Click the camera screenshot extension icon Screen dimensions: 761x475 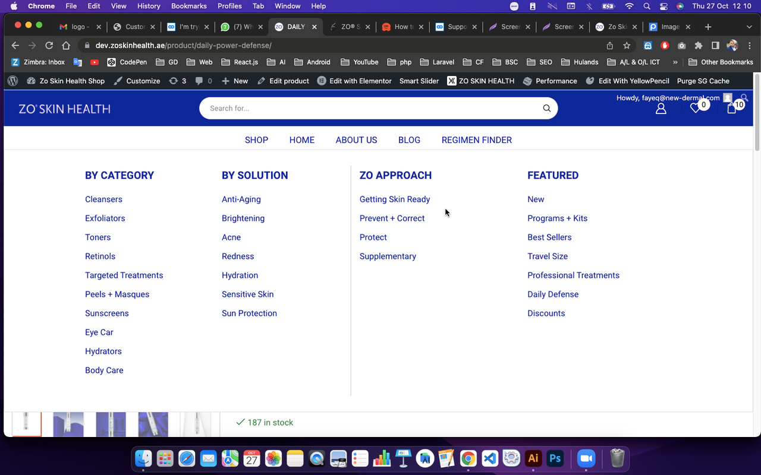pos(681,45)
